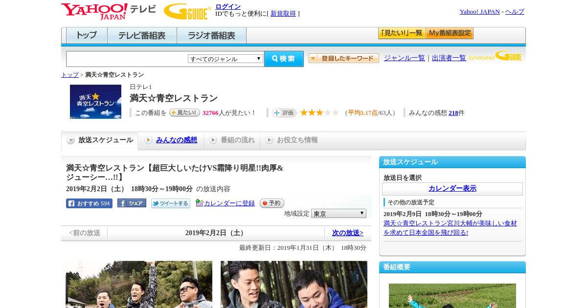Screen dimensions: 587x308
Task: Click the blue 検索 search button
Action: (284, 59)
